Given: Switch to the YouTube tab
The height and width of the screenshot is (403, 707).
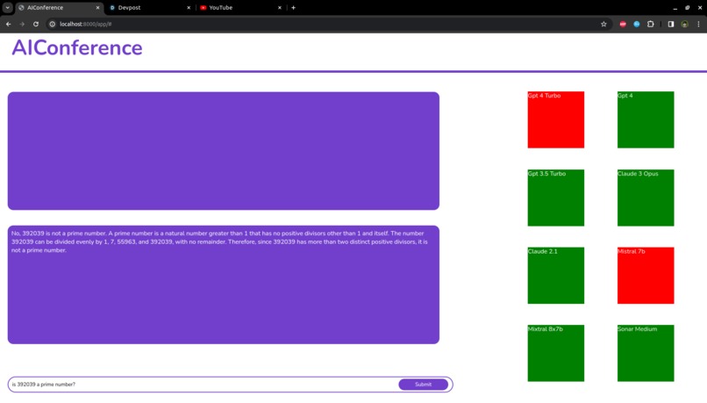Looking at the screenshot, I should (240, 8).
